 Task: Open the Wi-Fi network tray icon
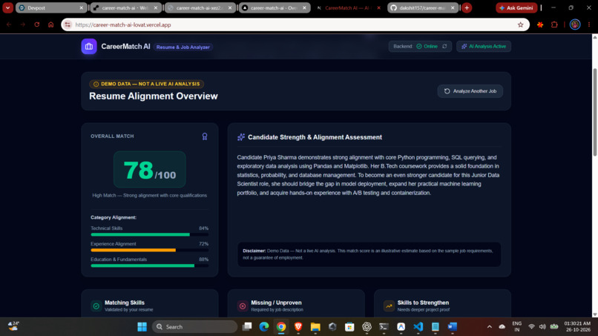531,327
